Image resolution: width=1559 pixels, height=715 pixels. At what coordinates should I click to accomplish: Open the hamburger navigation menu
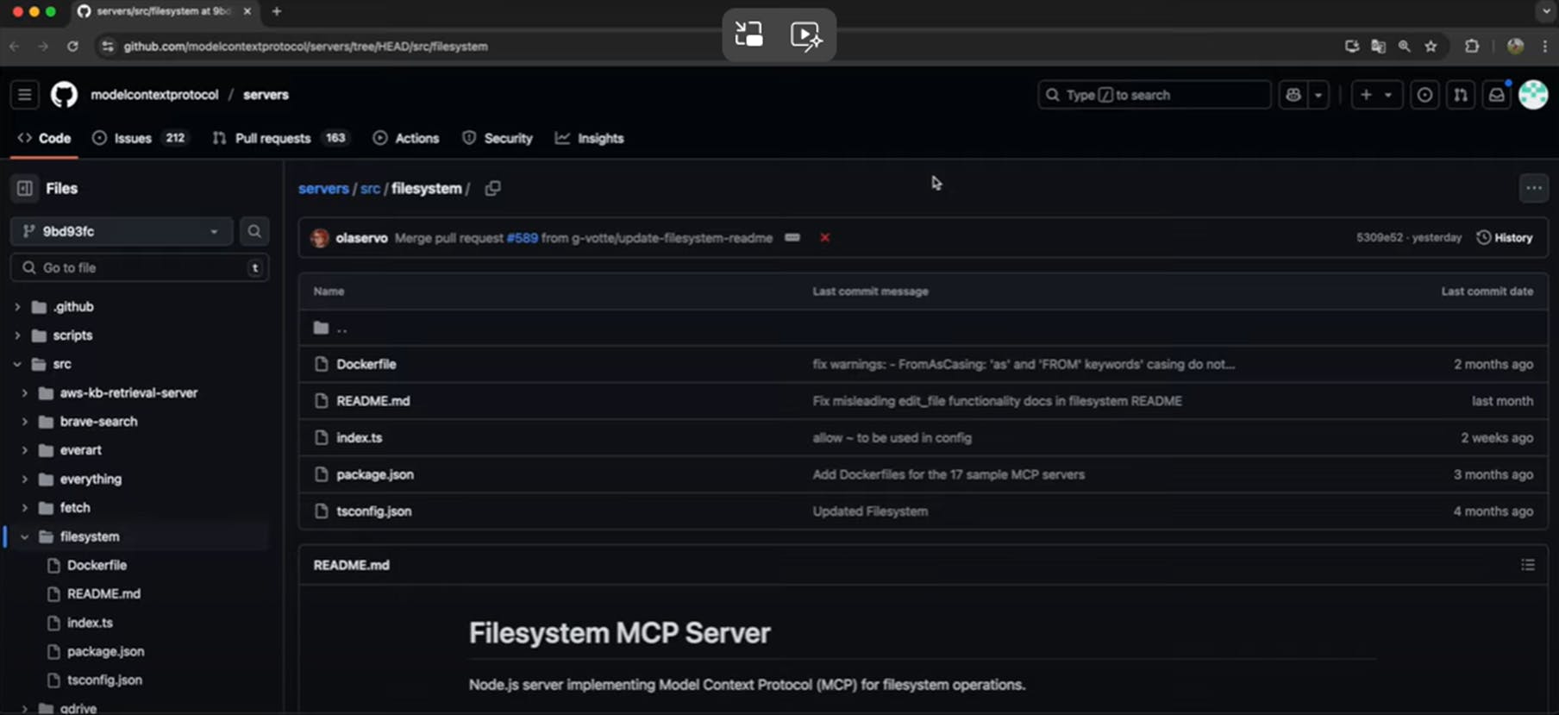pyautogui.click(x=25, y=95)
